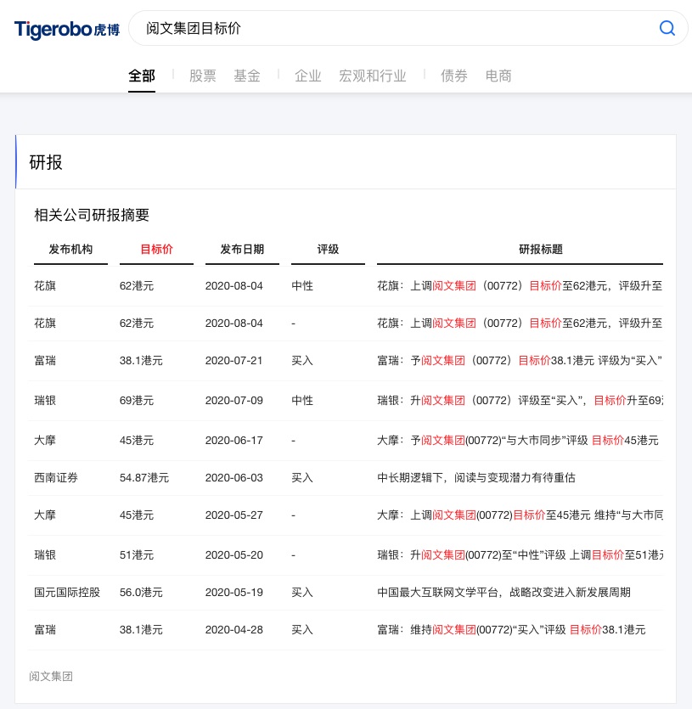692x709 pixels.
Task: Click the 研报标题 column header
Action: click(541, 249)
